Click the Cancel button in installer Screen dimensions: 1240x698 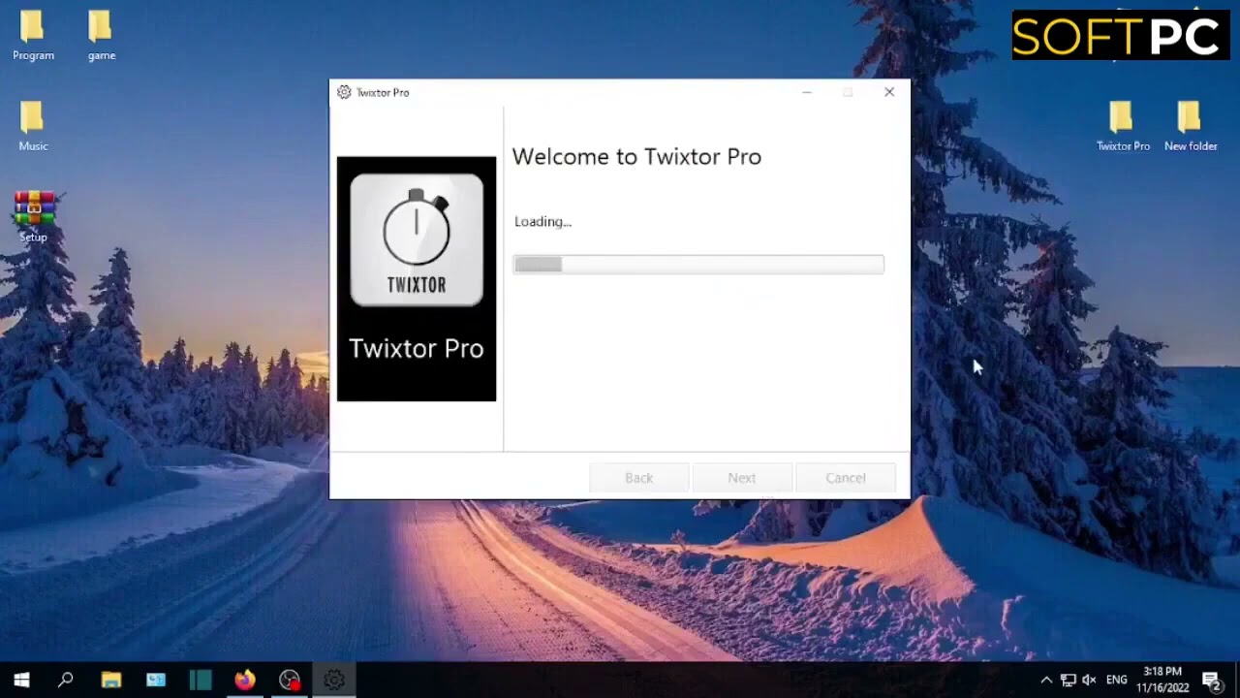click(846, 478)
